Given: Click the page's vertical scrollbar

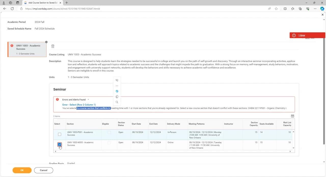Looking at the screenshot, I should pos(324,92).
